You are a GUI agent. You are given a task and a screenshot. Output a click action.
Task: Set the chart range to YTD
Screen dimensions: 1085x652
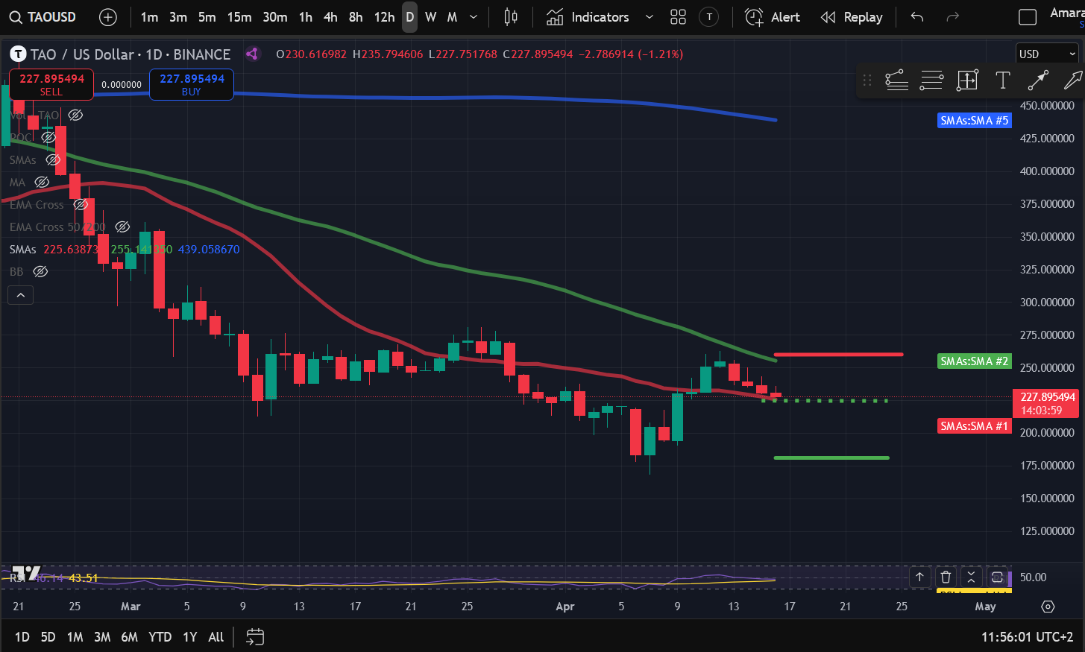tap(160, 637)
